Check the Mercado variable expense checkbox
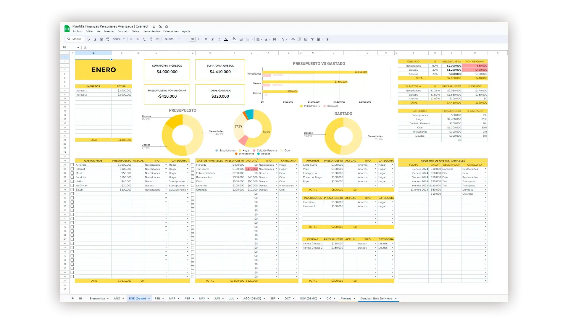The height and width of the screenshot is (324, 568). click(193, 165)
